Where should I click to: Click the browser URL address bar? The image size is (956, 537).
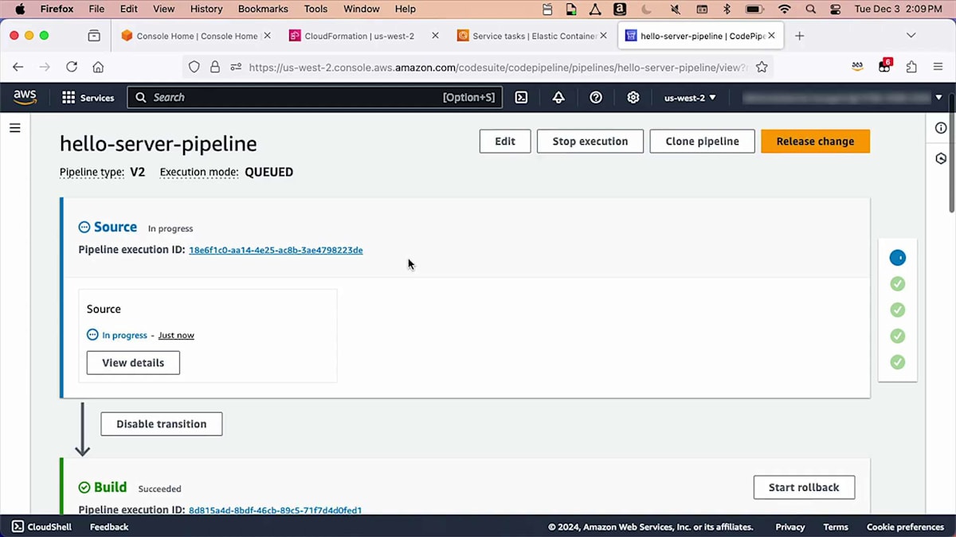pyautogui.click(x=498, y=67)
